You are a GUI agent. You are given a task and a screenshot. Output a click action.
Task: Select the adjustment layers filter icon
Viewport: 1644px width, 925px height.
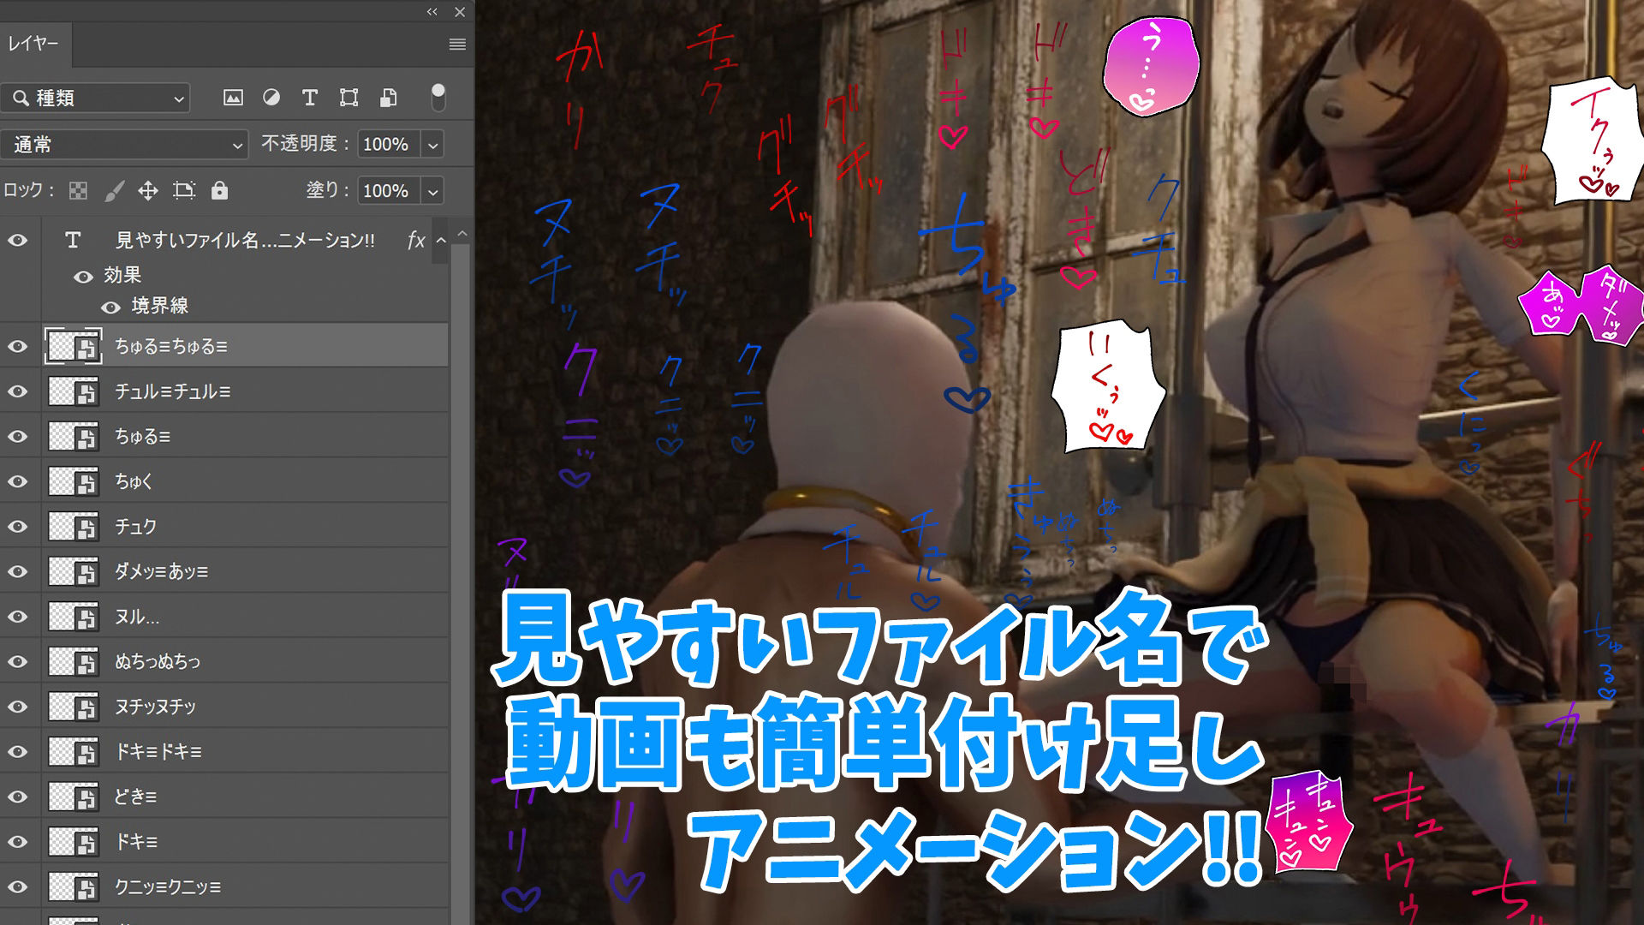[x=272, y=98]
